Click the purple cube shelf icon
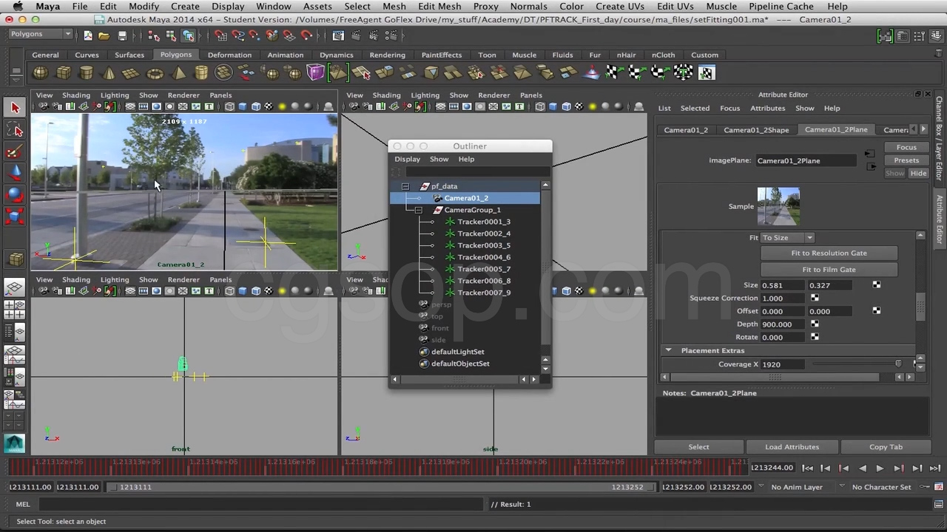 [316, 72]
